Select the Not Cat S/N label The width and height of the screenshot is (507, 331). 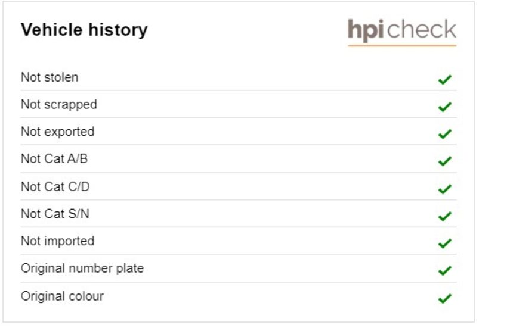coord(55,214)
